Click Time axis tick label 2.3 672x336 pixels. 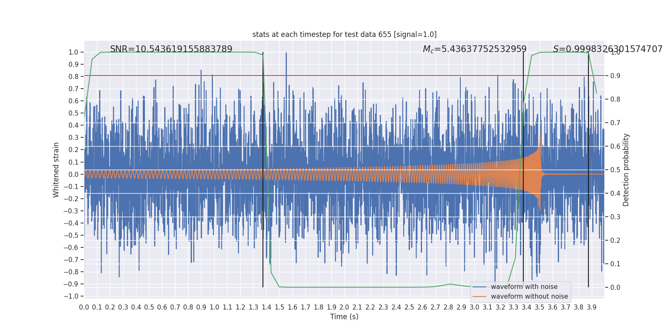click(x=383, y=307)
